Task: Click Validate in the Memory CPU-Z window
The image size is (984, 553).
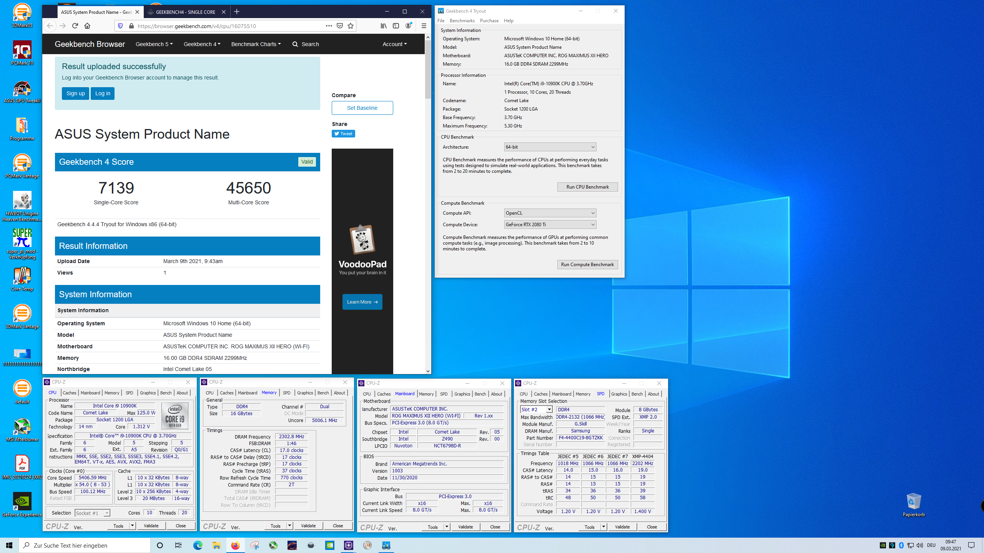Action: coord(308,526)
